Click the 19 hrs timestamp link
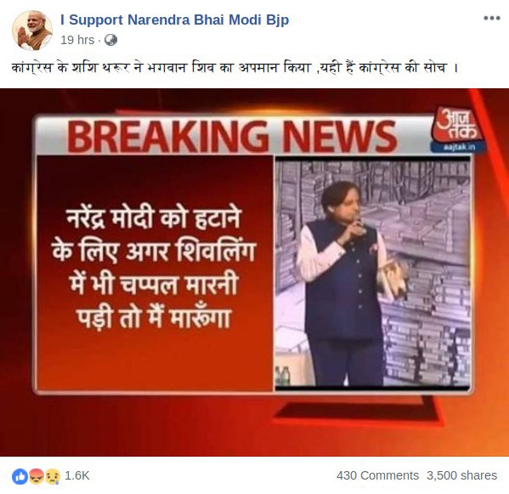The width and height of the screenshot is (509, 494). (77, 40)
